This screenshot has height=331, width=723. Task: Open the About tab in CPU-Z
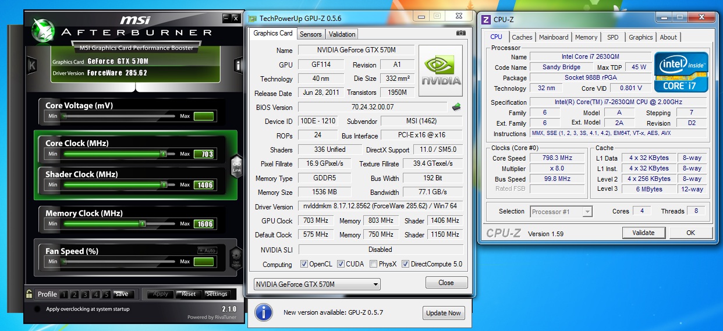(x=668, y=37)
